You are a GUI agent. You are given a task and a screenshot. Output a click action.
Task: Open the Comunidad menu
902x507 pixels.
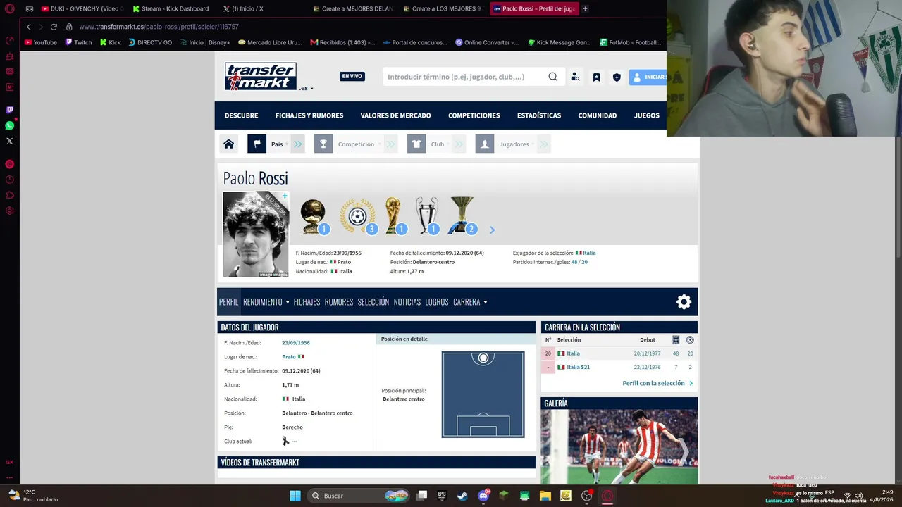(x=598, y=115)
